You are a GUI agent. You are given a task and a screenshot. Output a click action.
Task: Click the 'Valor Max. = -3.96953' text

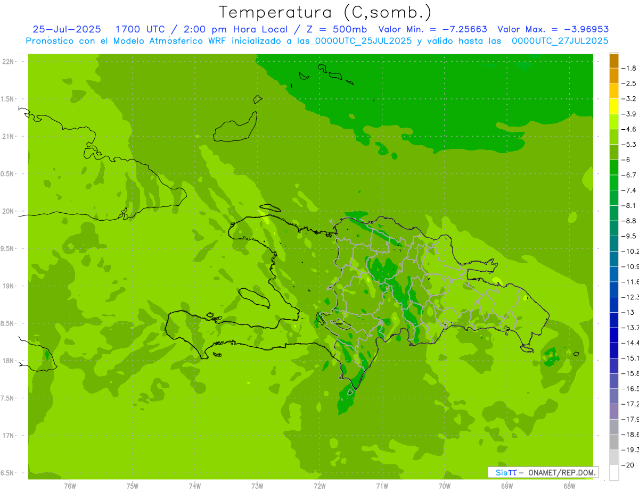coord(553,30)
